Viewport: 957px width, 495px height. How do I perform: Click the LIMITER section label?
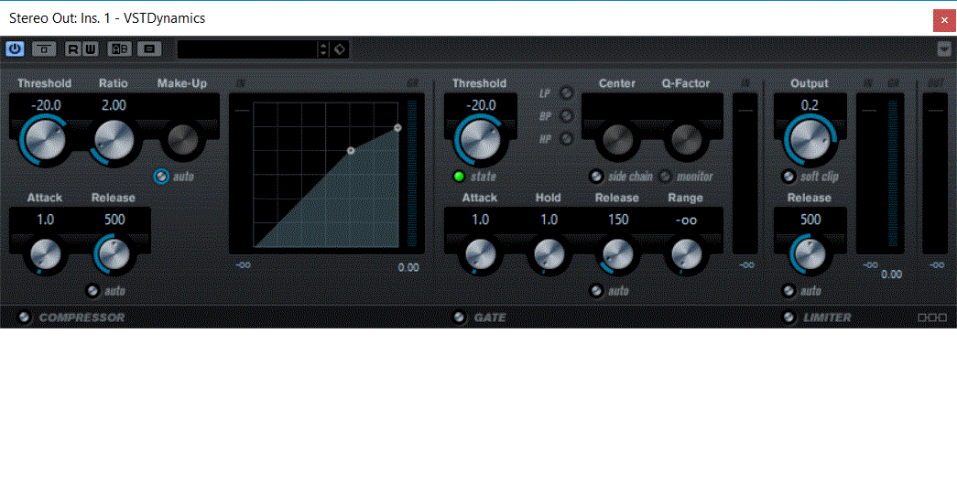pyautogui.click(x=827, y=317)
